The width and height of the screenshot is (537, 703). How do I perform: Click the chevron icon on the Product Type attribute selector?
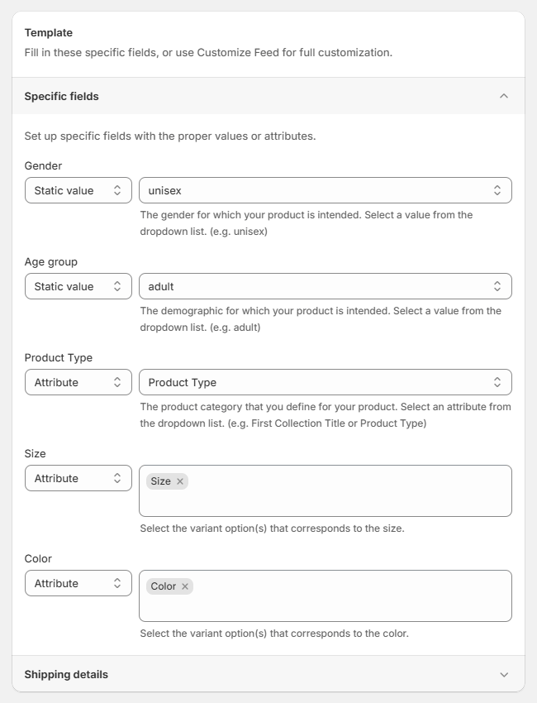497,381
